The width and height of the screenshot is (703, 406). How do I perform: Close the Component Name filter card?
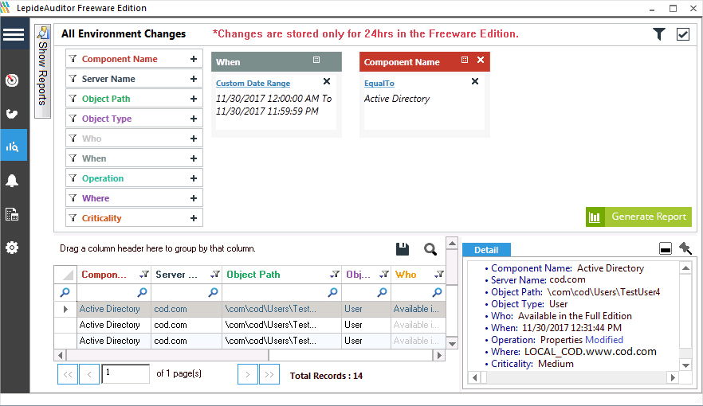tap(481, 60)
